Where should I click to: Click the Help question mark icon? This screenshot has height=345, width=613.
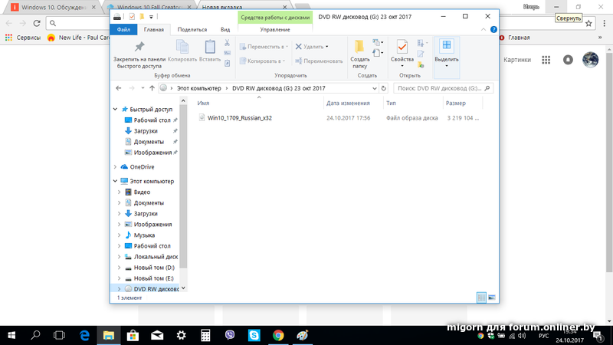493,29
